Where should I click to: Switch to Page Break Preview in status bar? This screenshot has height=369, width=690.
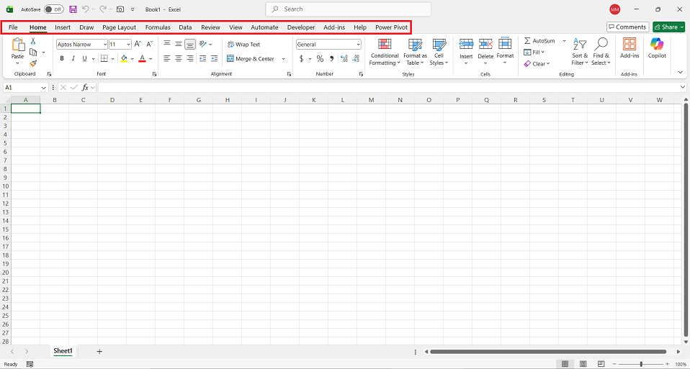601,364
